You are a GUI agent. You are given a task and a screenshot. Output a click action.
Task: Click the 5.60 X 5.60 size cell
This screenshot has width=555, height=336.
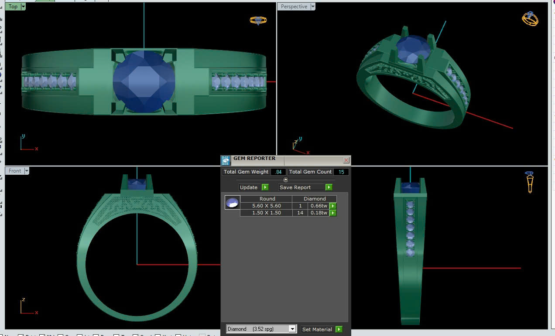tap(266, 206)
